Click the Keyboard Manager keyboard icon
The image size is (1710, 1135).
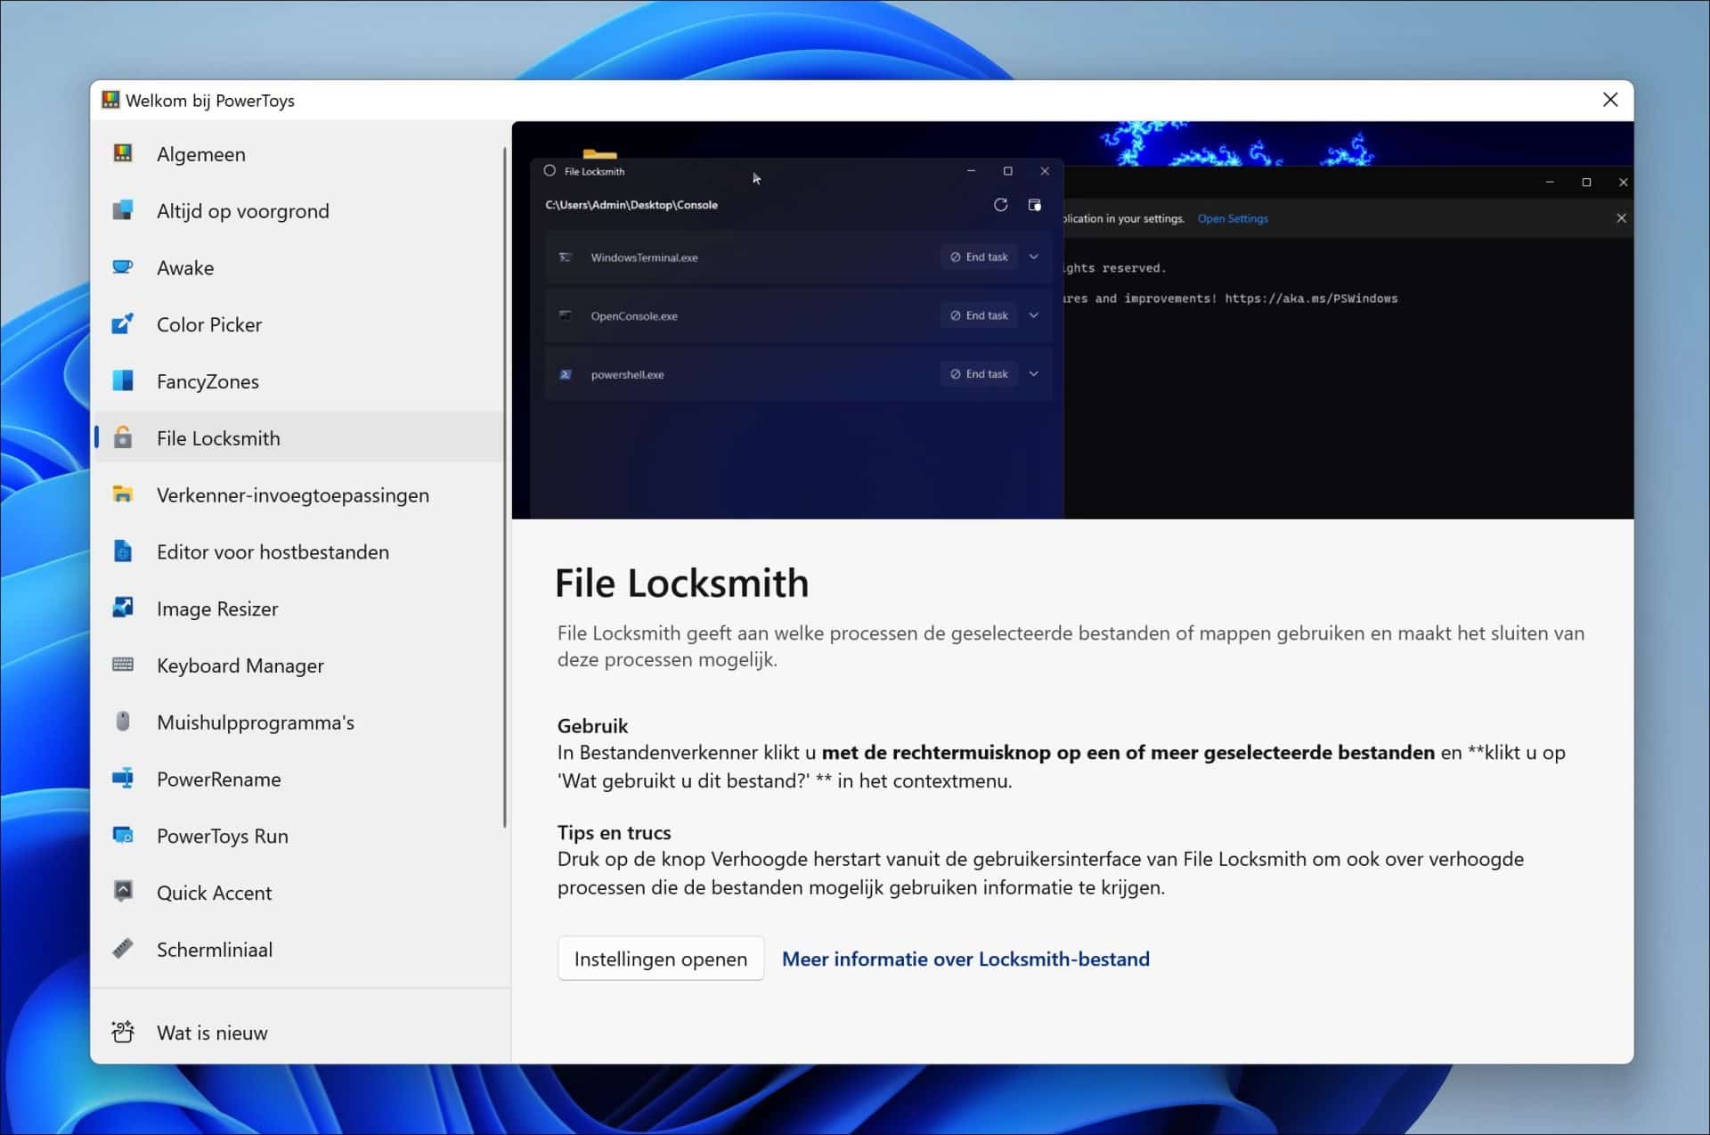[x=123, y=665]
